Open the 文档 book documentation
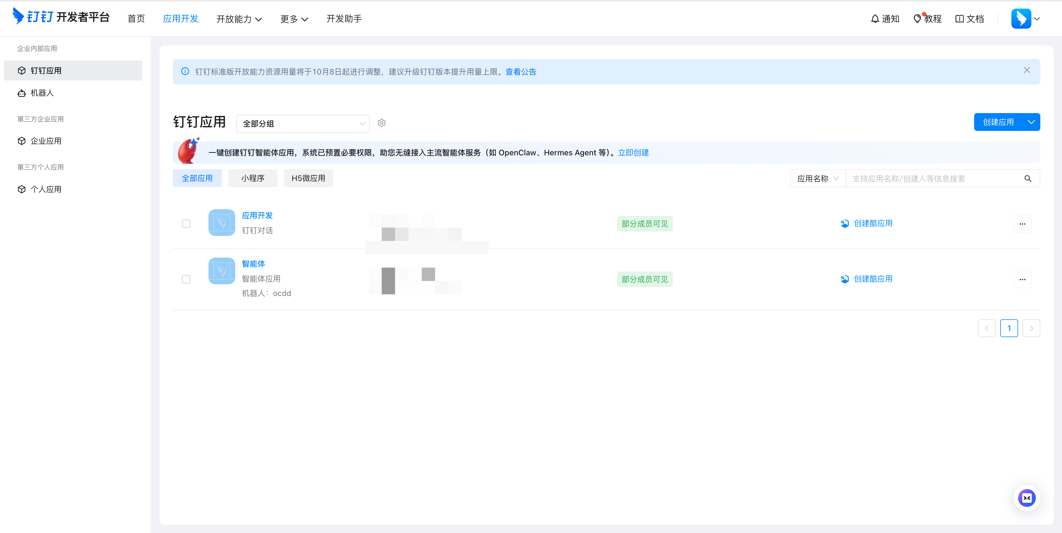 point(969,19)
